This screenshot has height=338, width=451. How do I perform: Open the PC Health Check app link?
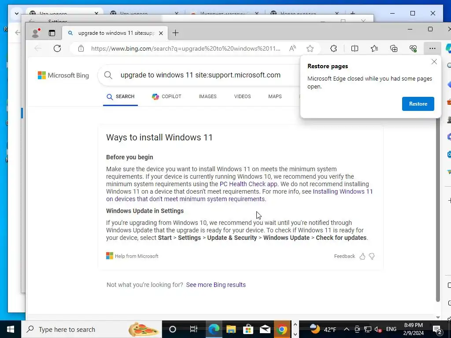(248, 184)
